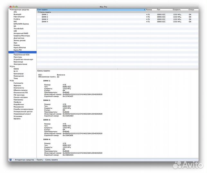
Task: Select the DIMM 3 row in table
Action: (118, 19)
